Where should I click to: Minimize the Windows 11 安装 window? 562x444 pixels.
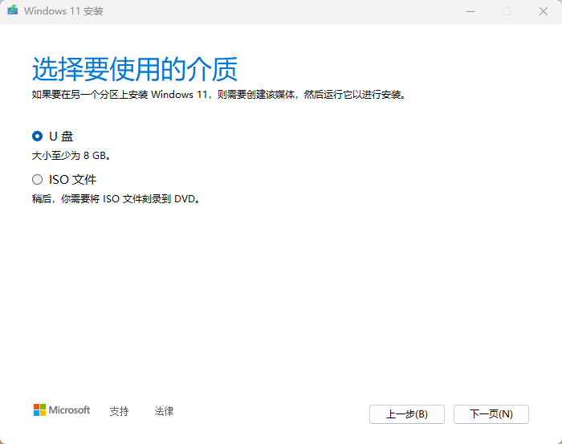pyautogui.click(x=470, y=11)
